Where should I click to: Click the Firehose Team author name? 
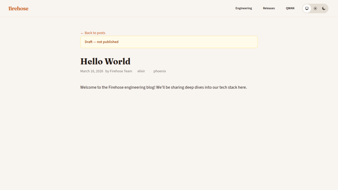(121, 71)
